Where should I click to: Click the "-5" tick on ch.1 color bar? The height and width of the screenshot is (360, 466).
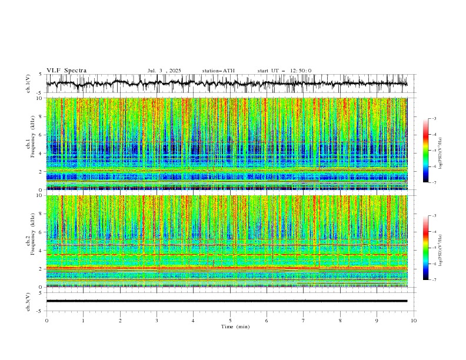pos(434,151)
